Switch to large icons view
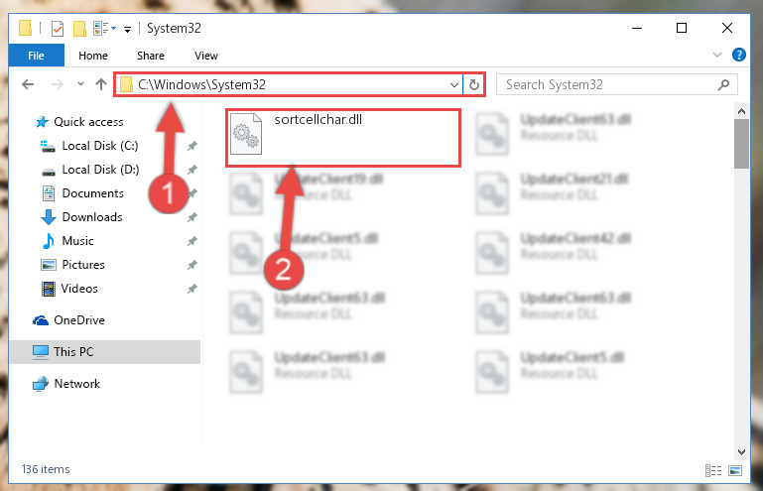 [x=735, y=470]
